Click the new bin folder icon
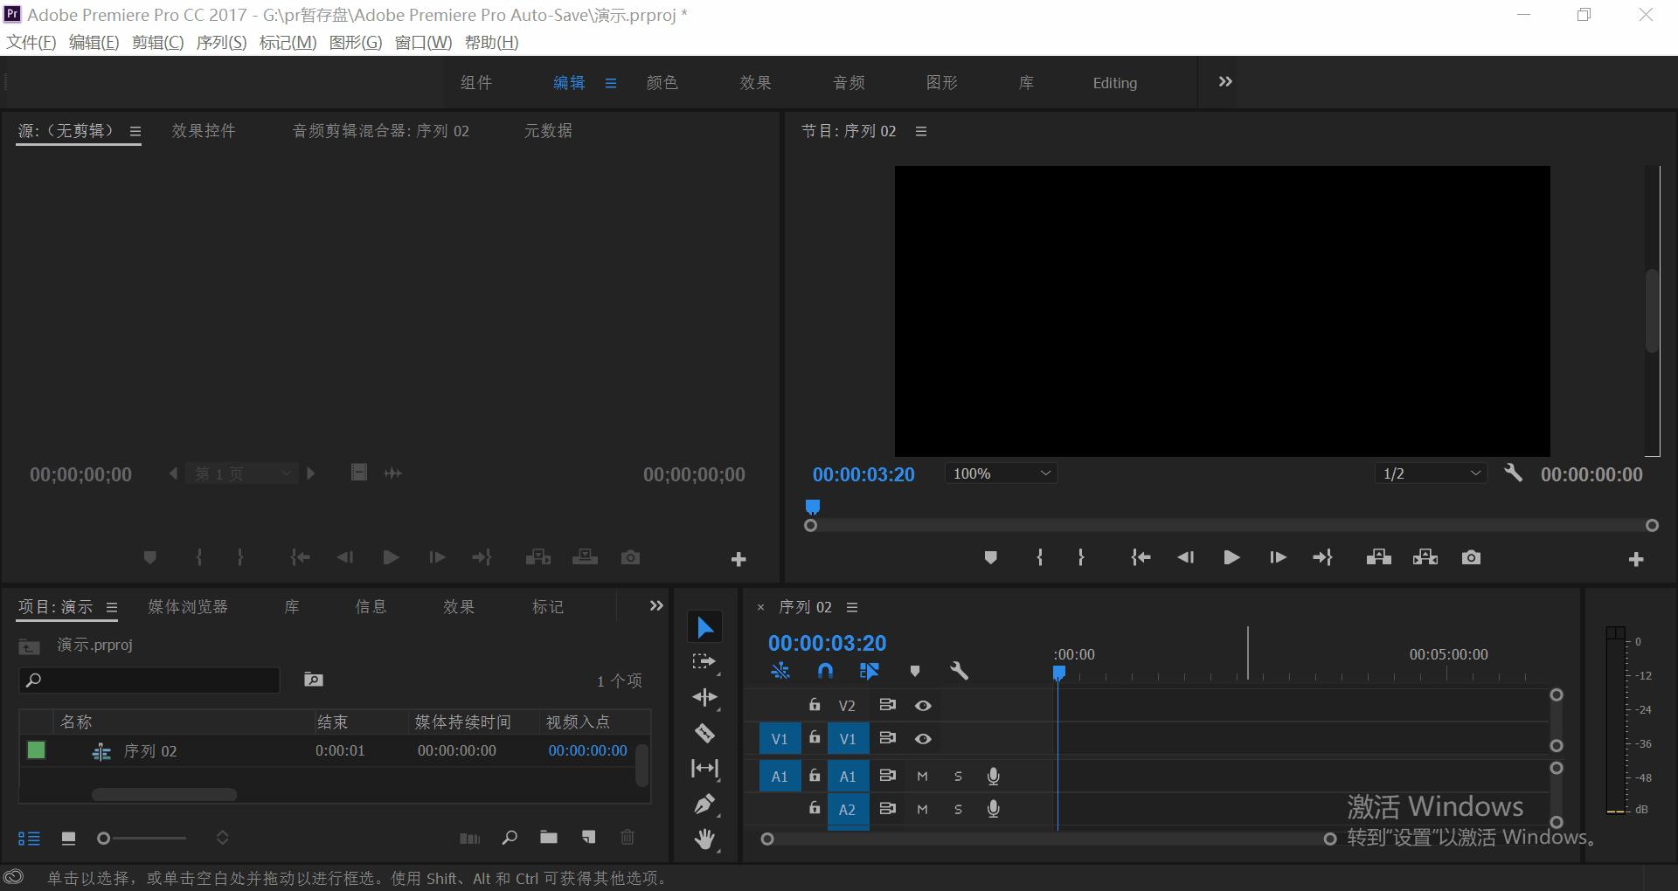 tap(549, 837)
